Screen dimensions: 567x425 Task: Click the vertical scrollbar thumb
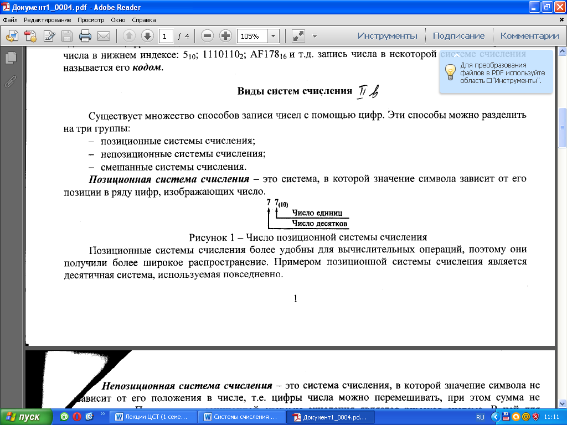(563, 128)
